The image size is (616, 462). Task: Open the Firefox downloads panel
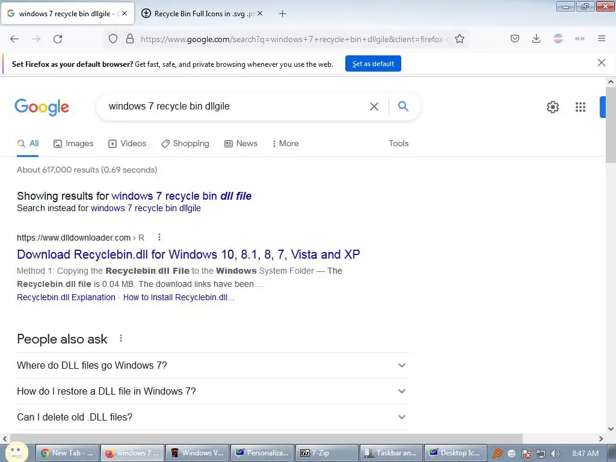(536, 38)
